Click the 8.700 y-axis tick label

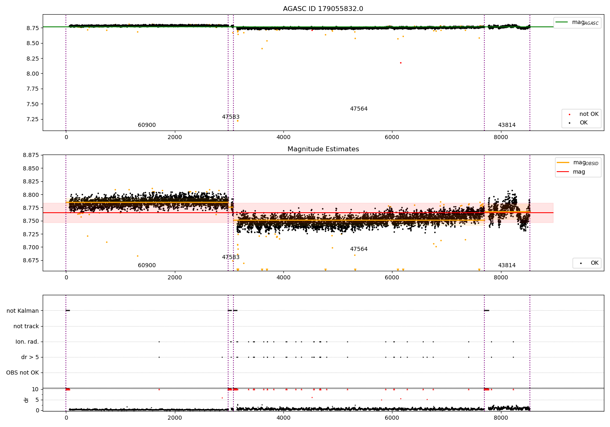[x=31, y=247]
